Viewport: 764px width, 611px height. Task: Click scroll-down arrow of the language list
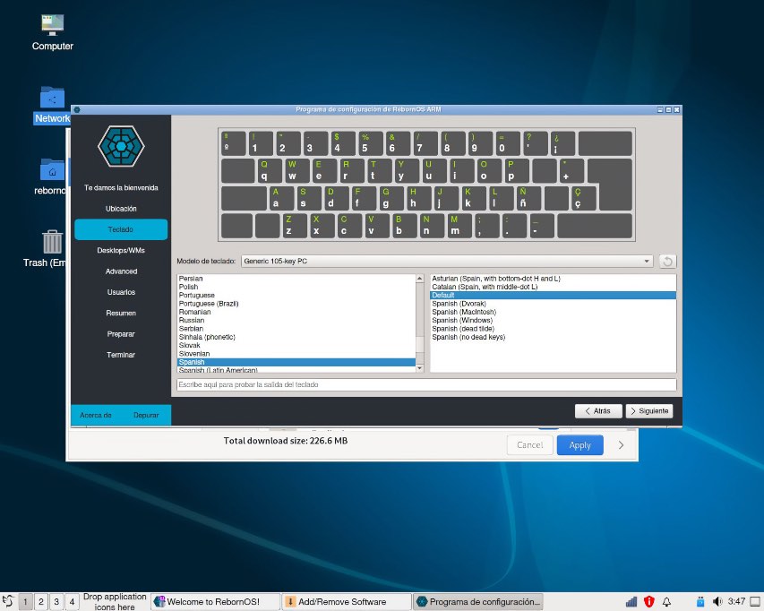[x=419, y=368]
